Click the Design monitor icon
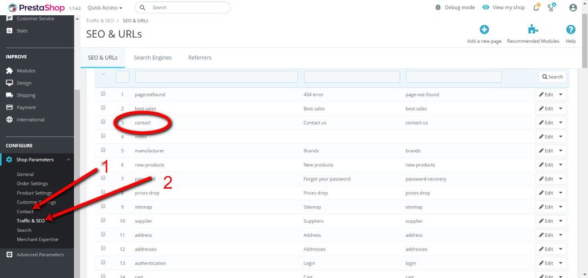The image size is (588, 278). (9, 83)
